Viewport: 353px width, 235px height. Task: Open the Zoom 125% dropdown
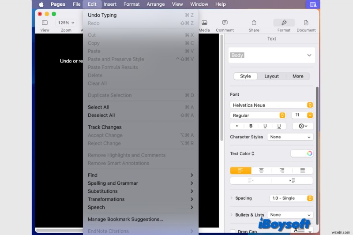pyautogui.click(x=66, y=23)
